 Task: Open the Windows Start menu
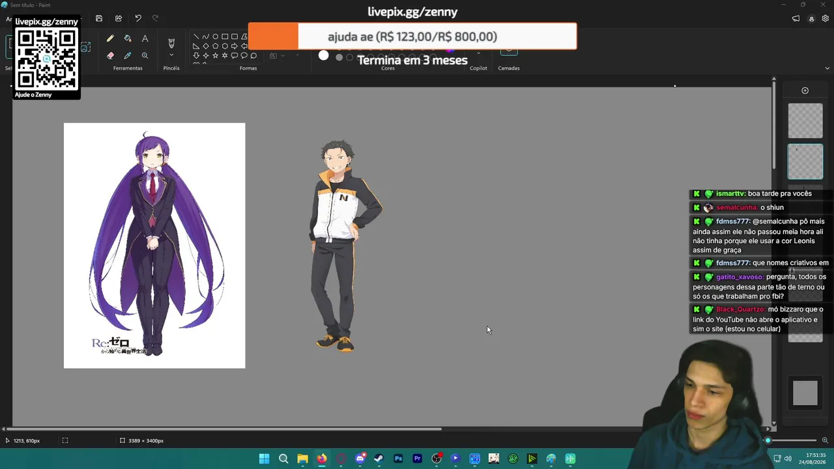click(x=264, y=459)
